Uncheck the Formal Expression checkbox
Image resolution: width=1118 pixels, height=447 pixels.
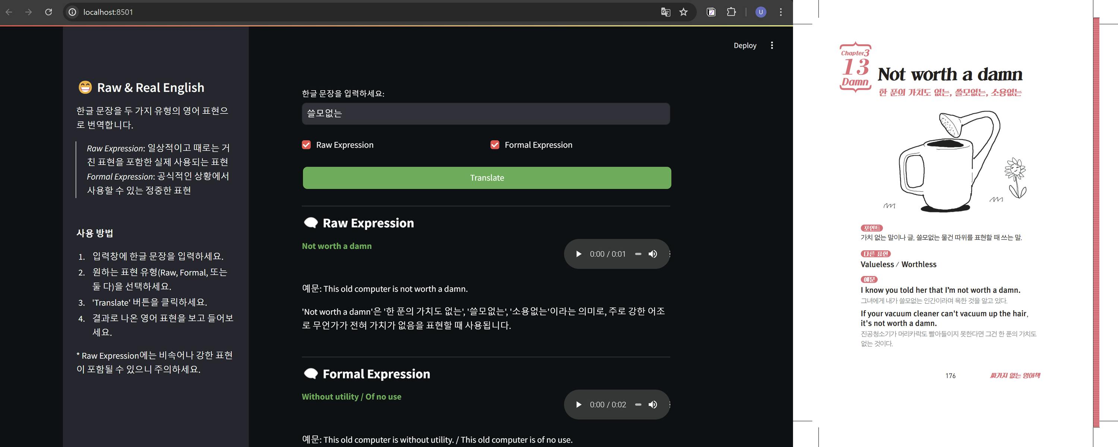tap(495, 145)
